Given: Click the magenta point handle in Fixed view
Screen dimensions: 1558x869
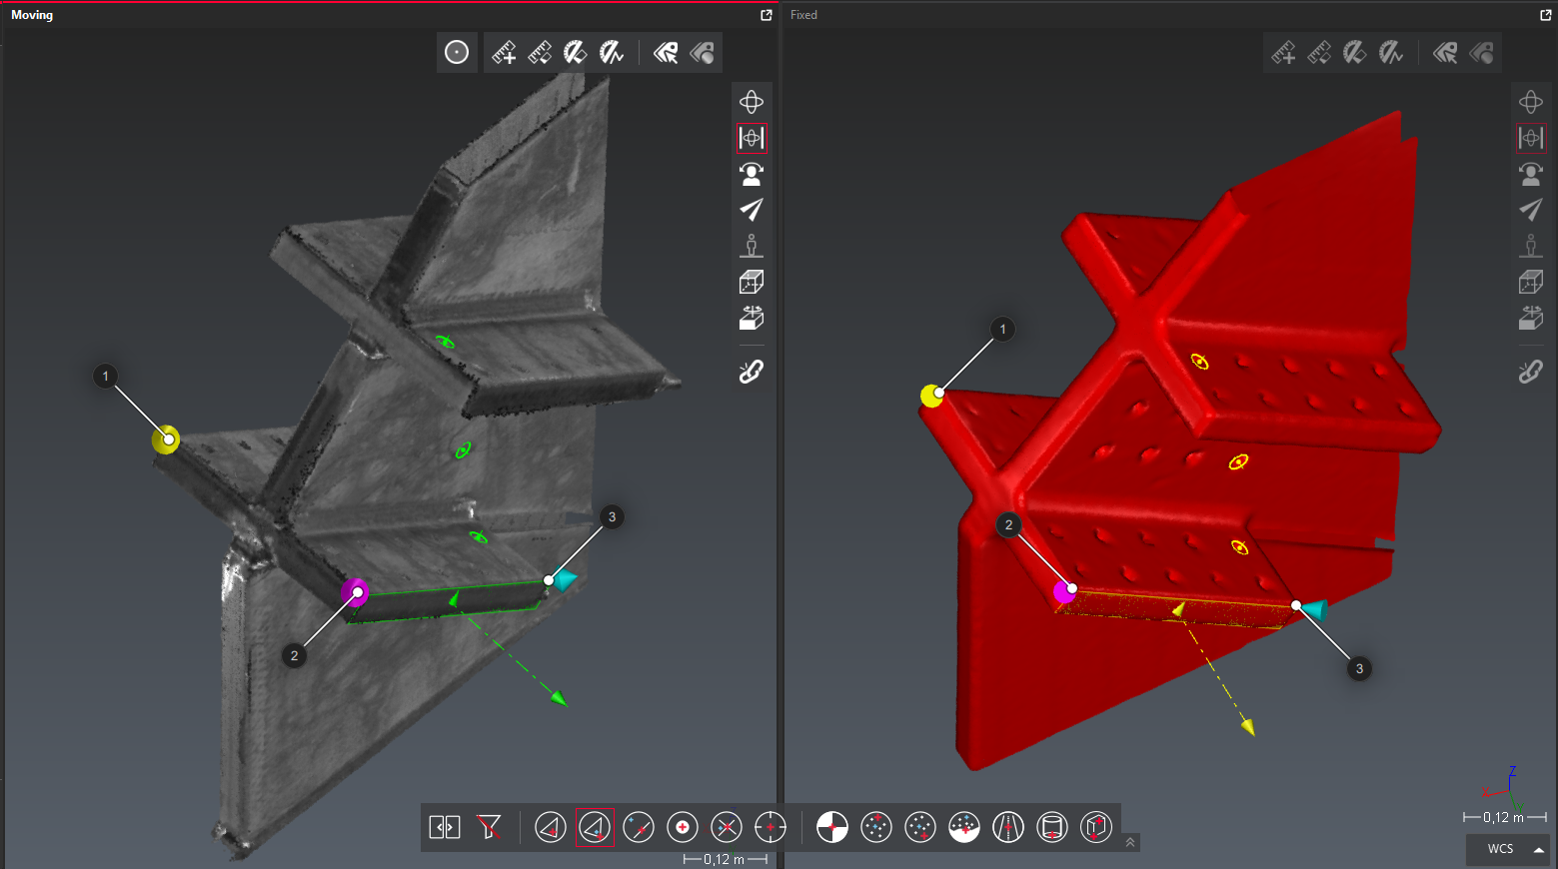Looking at the screenshot, I should (x=1065, y=591).
